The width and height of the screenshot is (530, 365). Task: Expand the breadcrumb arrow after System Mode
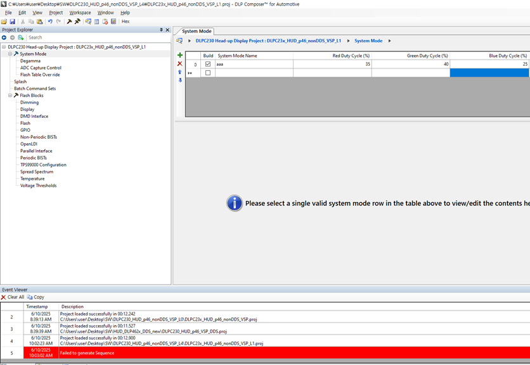coord(389,41)
